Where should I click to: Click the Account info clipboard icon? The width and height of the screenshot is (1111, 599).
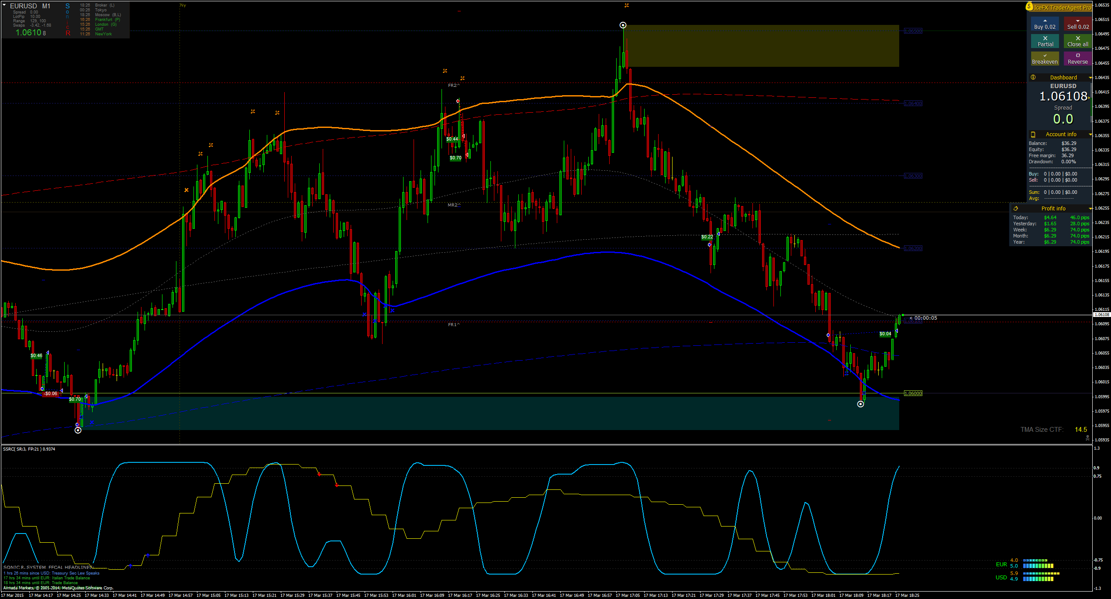pyautogui.click(x=1033, y=134)
